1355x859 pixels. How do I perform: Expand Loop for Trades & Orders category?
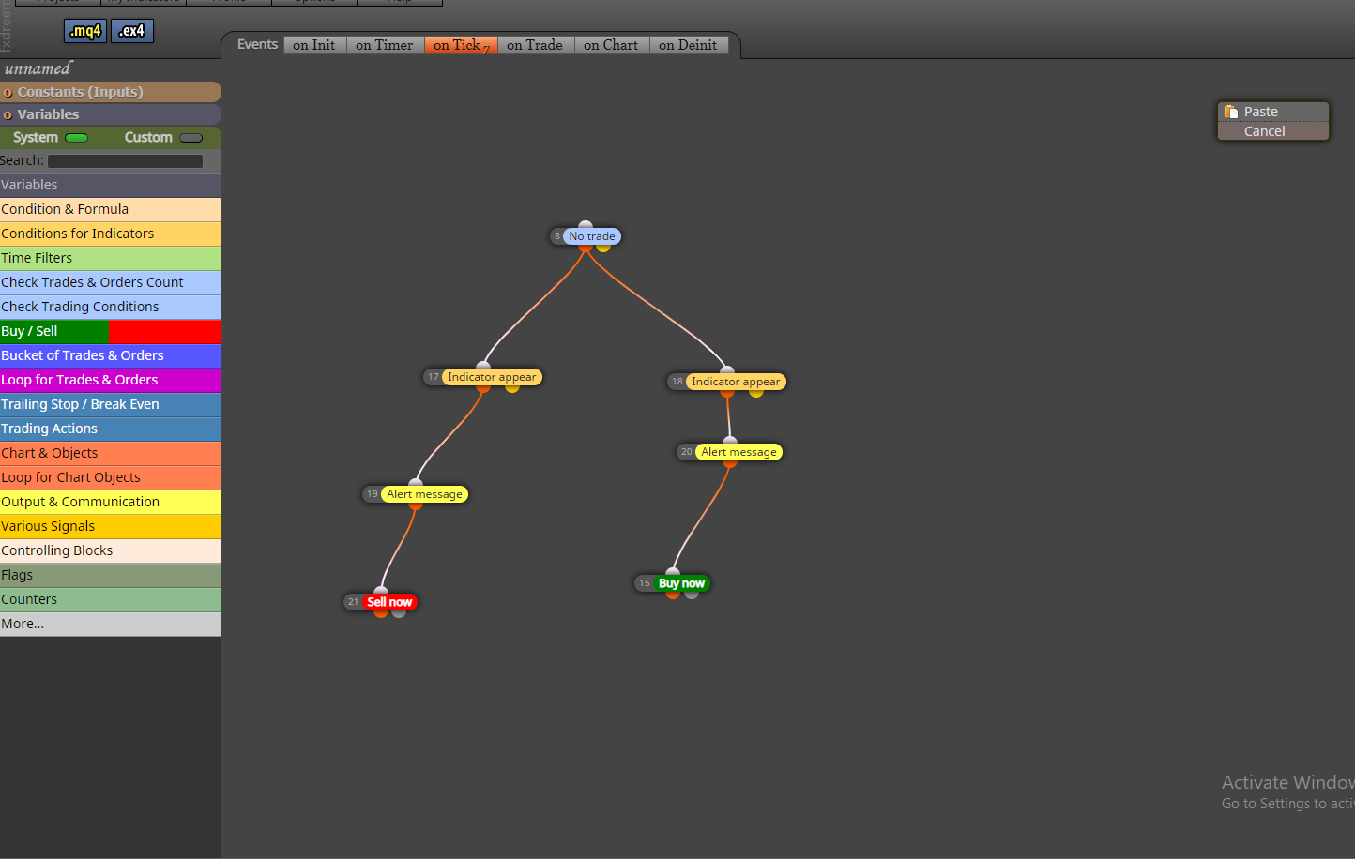pos(111,381)
